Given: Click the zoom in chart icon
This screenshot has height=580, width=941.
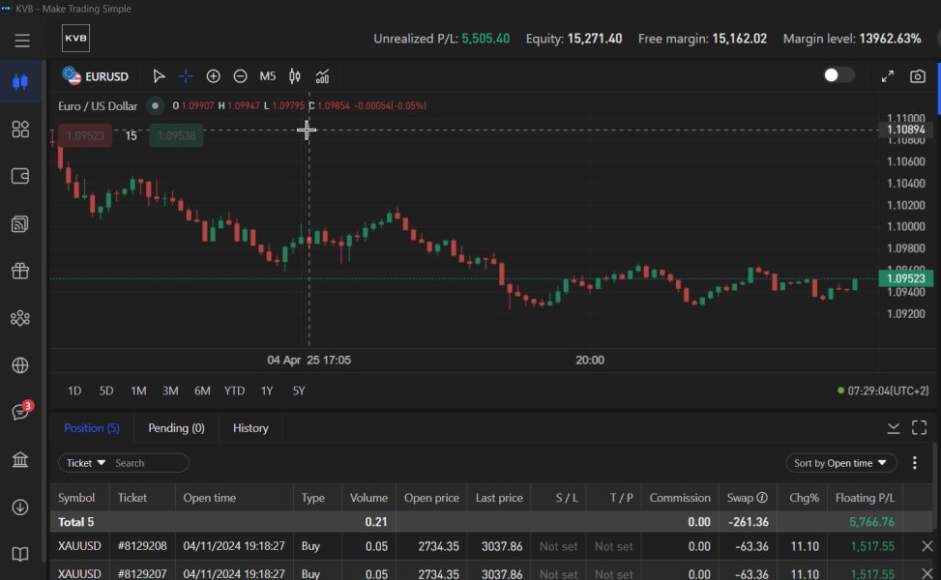Looking at the screenshot, I should click(213, 76).
